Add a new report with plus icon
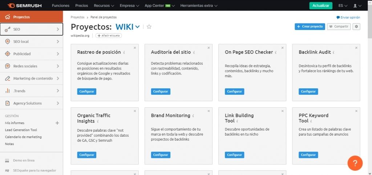Screen dimensions: 372x175 (x=57, y=123)
